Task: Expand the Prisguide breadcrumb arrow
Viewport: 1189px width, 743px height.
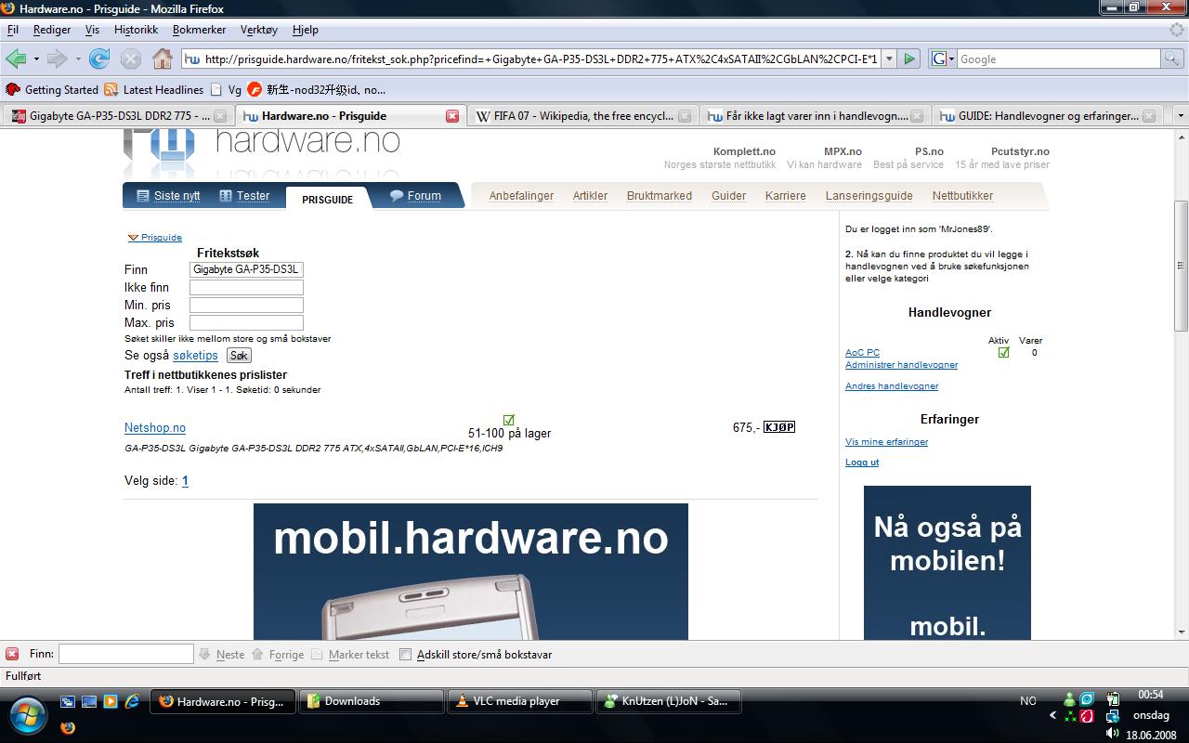Action: (x=133, y=238)
